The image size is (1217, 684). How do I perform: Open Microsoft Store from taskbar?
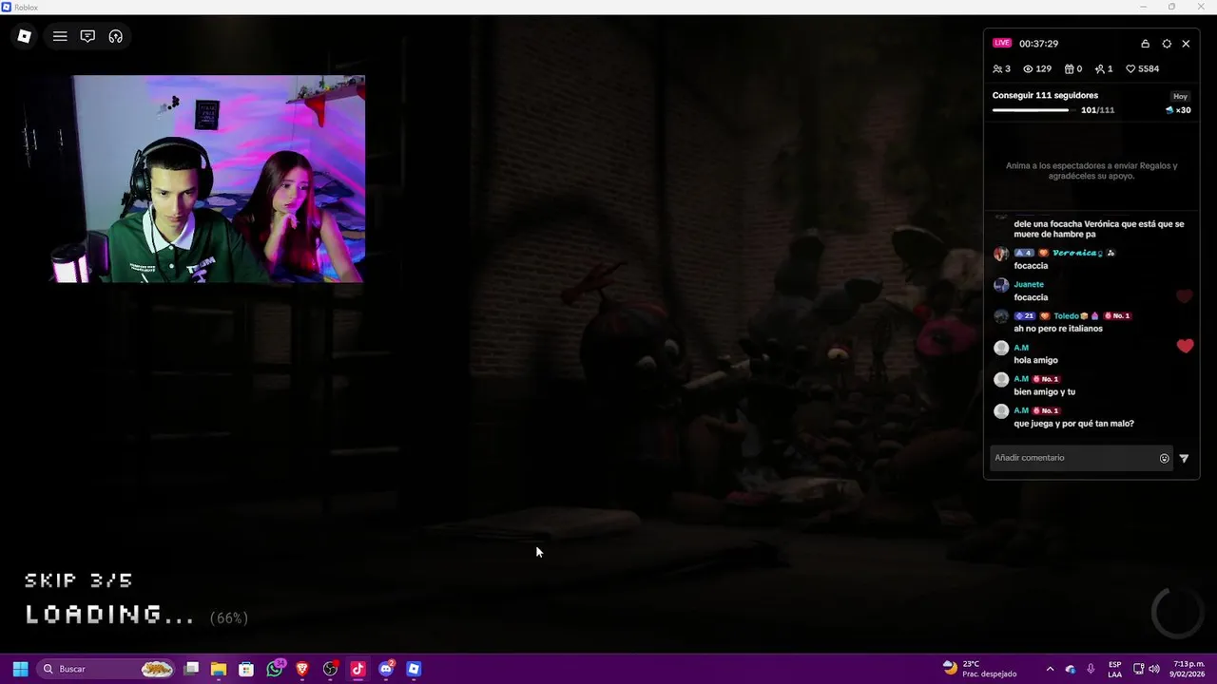pos(246,669)
